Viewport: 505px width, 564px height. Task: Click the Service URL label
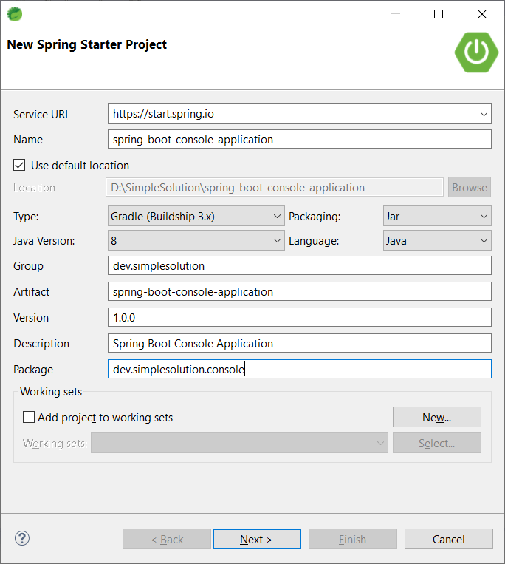[x=41, y=115]
